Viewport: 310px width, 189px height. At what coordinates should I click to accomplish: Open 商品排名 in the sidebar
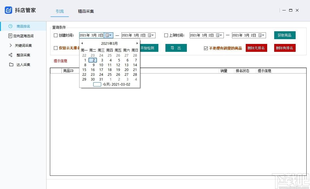click(23, 26)
